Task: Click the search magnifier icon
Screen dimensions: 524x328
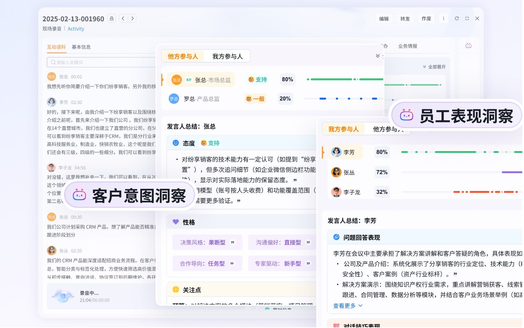Action: tap(53, 62)
